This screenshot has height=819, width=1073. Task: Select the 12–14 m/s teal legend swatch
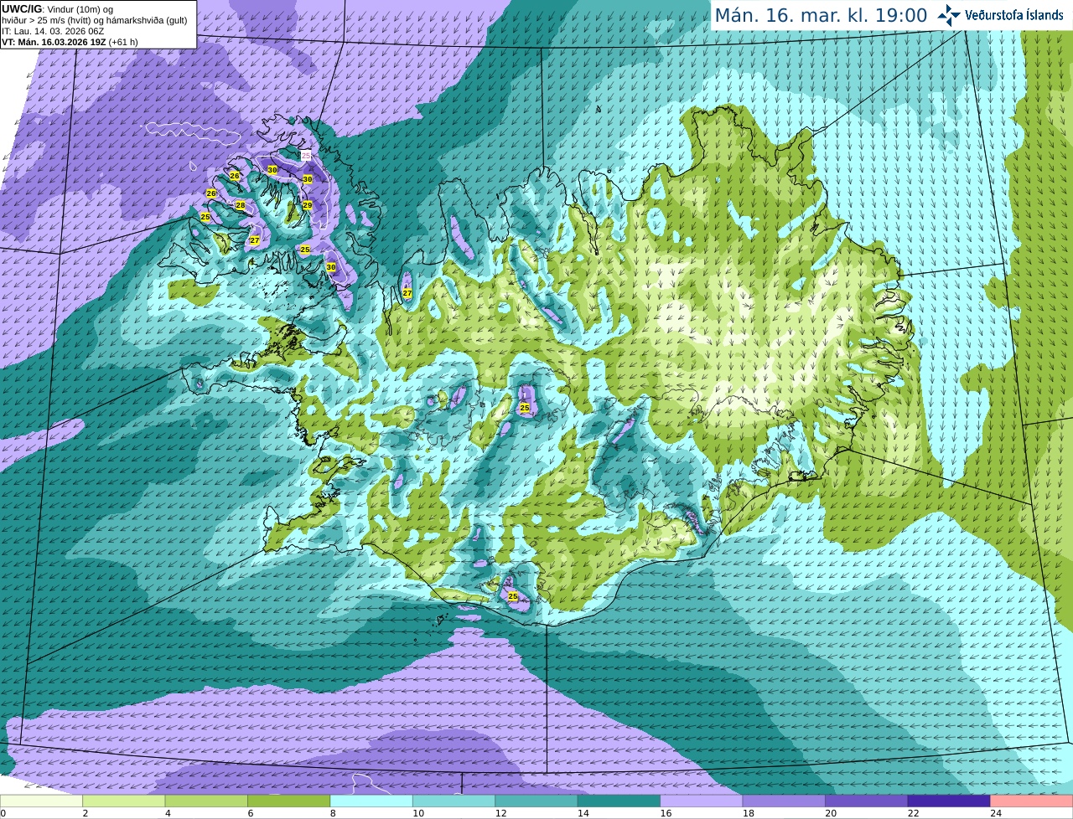point(536,801)
